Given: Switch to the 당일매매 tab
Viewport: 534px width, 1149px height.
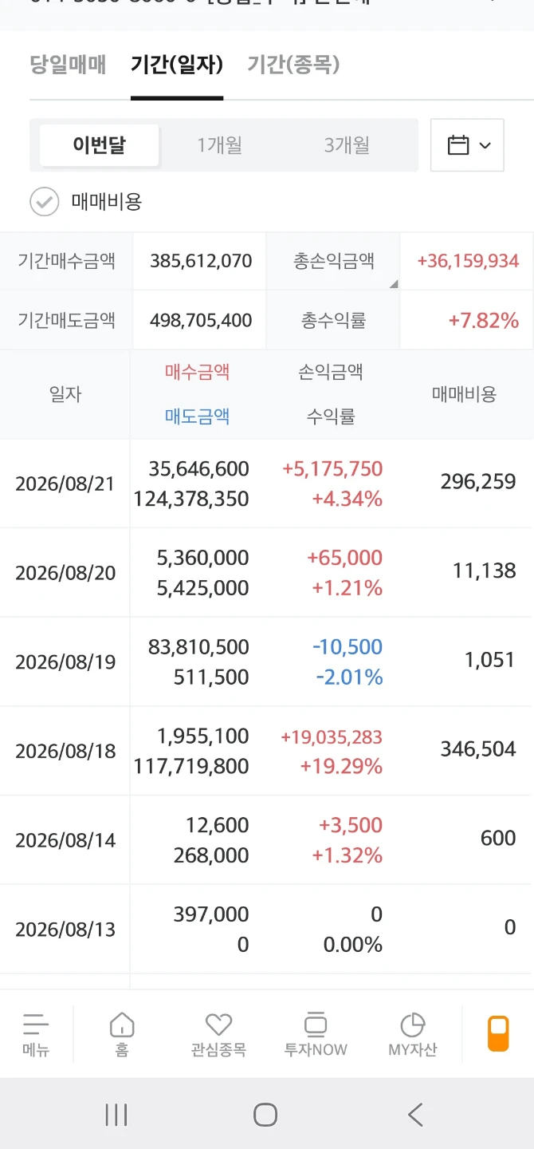Looking at the screenshot, I should tap(68, 65).
